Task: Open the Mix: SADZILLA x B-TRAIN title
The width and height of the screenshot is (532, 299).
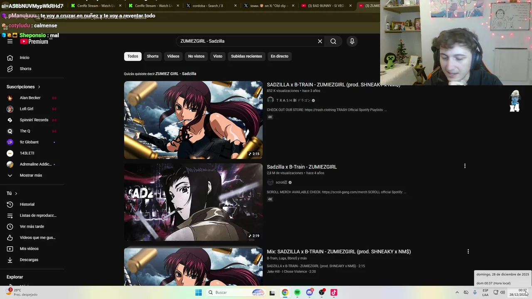Action: point(339,252)
